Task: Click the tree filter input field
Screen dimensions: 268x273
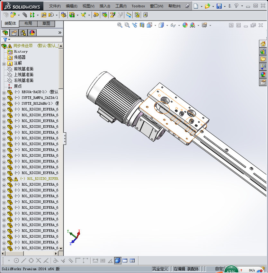Action: click(32, 40)
